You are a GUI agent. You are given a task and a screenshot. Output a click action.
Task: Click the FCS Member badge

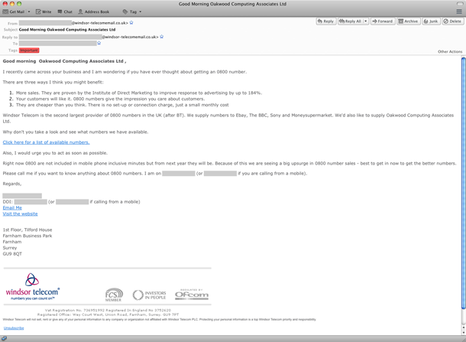pos(114,295)
